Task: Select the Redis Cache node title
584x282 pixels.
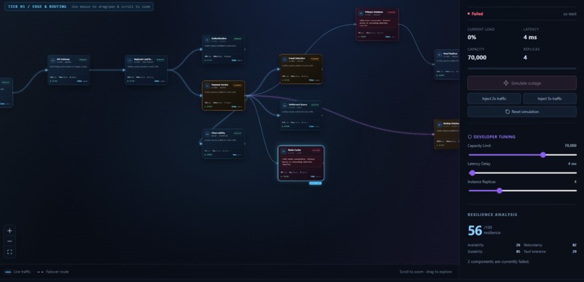Action: click(x=294, y=150)
